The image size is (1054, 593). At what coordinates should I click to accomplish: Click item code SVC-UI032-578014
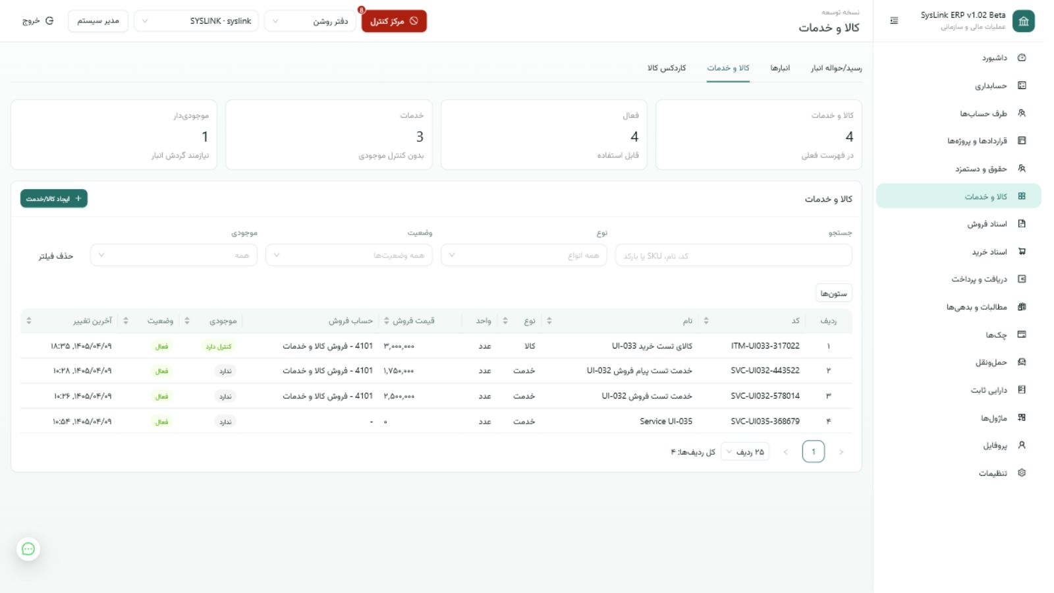point(765,396)
